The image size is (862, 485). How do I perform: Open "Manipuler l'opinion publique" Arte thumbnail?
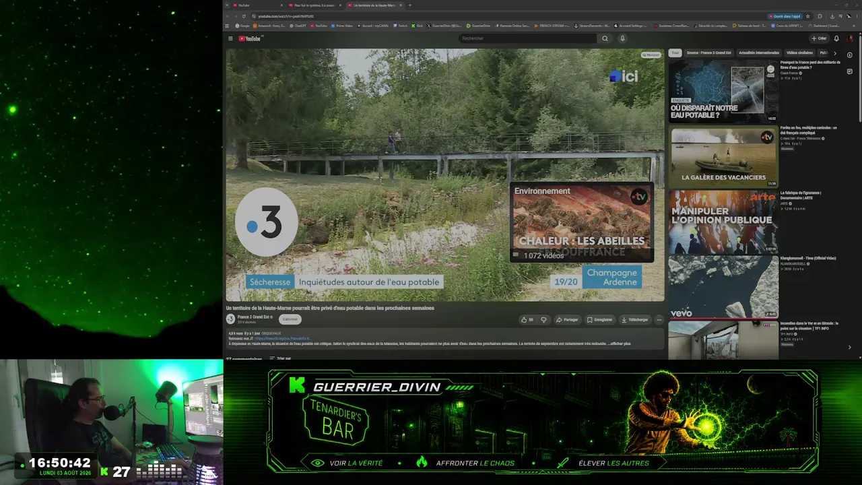pyautogui.click(x=723, y=222)
